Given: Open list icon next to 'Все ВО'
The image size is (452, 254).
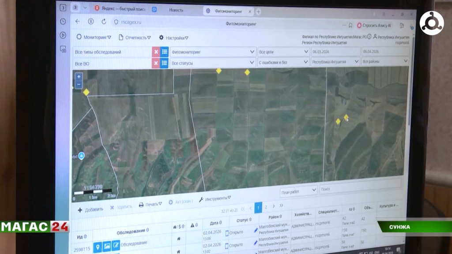Looking at the screenshot, I should 164,63.
